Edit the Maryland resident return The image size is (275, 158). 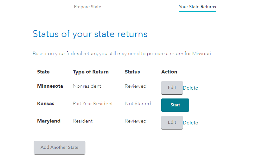click(x=172, y=123)
